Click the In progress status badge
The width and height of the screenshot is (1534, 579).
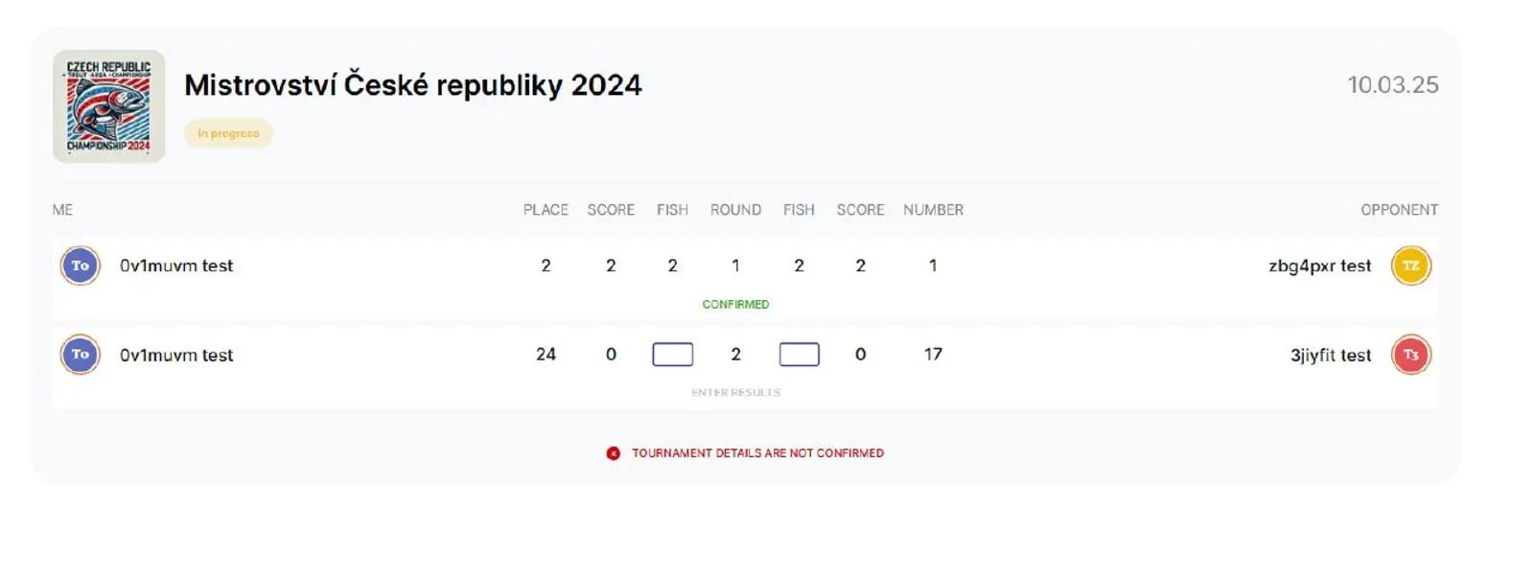coord(228,133)
